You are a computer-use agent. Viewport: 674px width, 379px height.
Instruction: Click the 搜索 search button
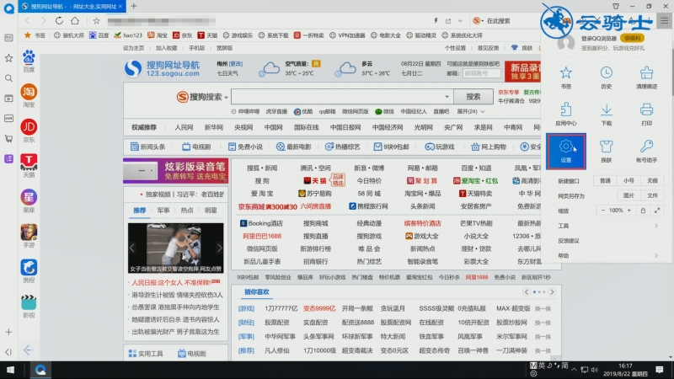(x=473, y=97)
